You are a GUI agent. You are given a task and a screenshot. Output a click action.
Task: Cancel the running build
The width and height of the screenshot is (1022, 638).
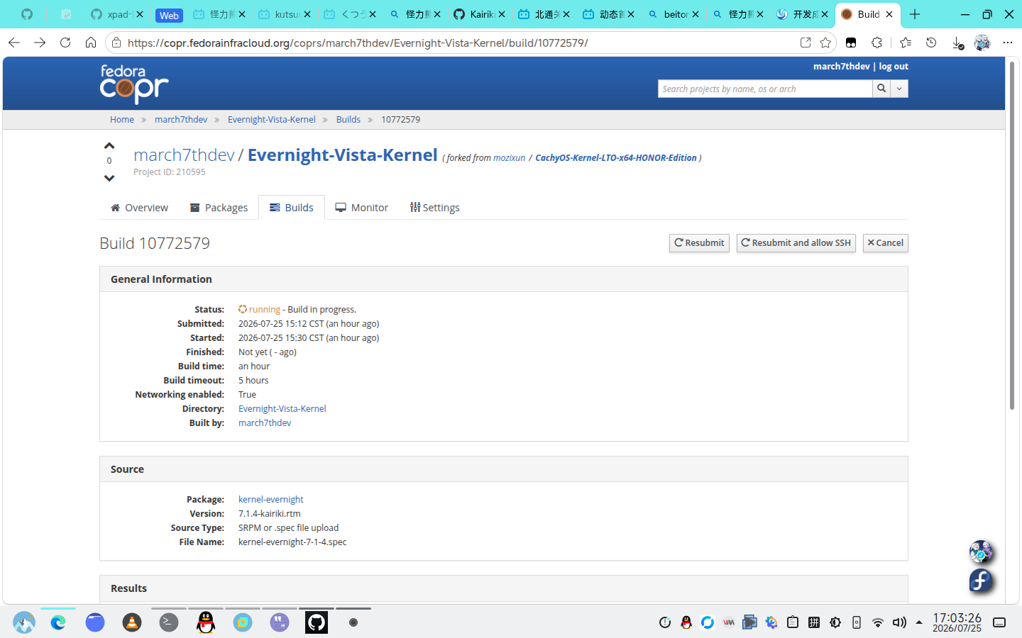(x=885, y=243)
